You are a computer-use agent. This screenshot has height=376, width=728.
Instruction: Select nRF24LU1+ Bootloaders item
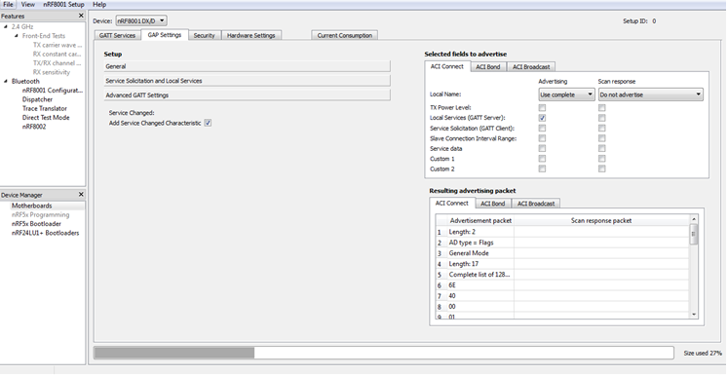(x=45, y=233)
